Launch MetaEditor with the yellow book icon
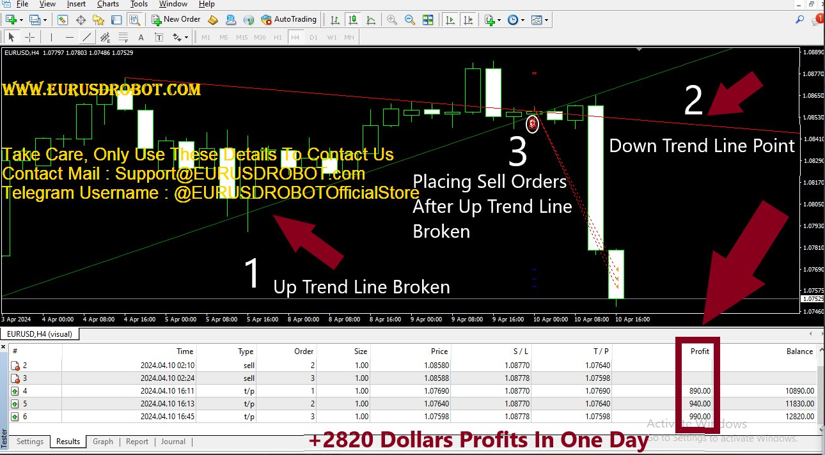 click(214, 20)
